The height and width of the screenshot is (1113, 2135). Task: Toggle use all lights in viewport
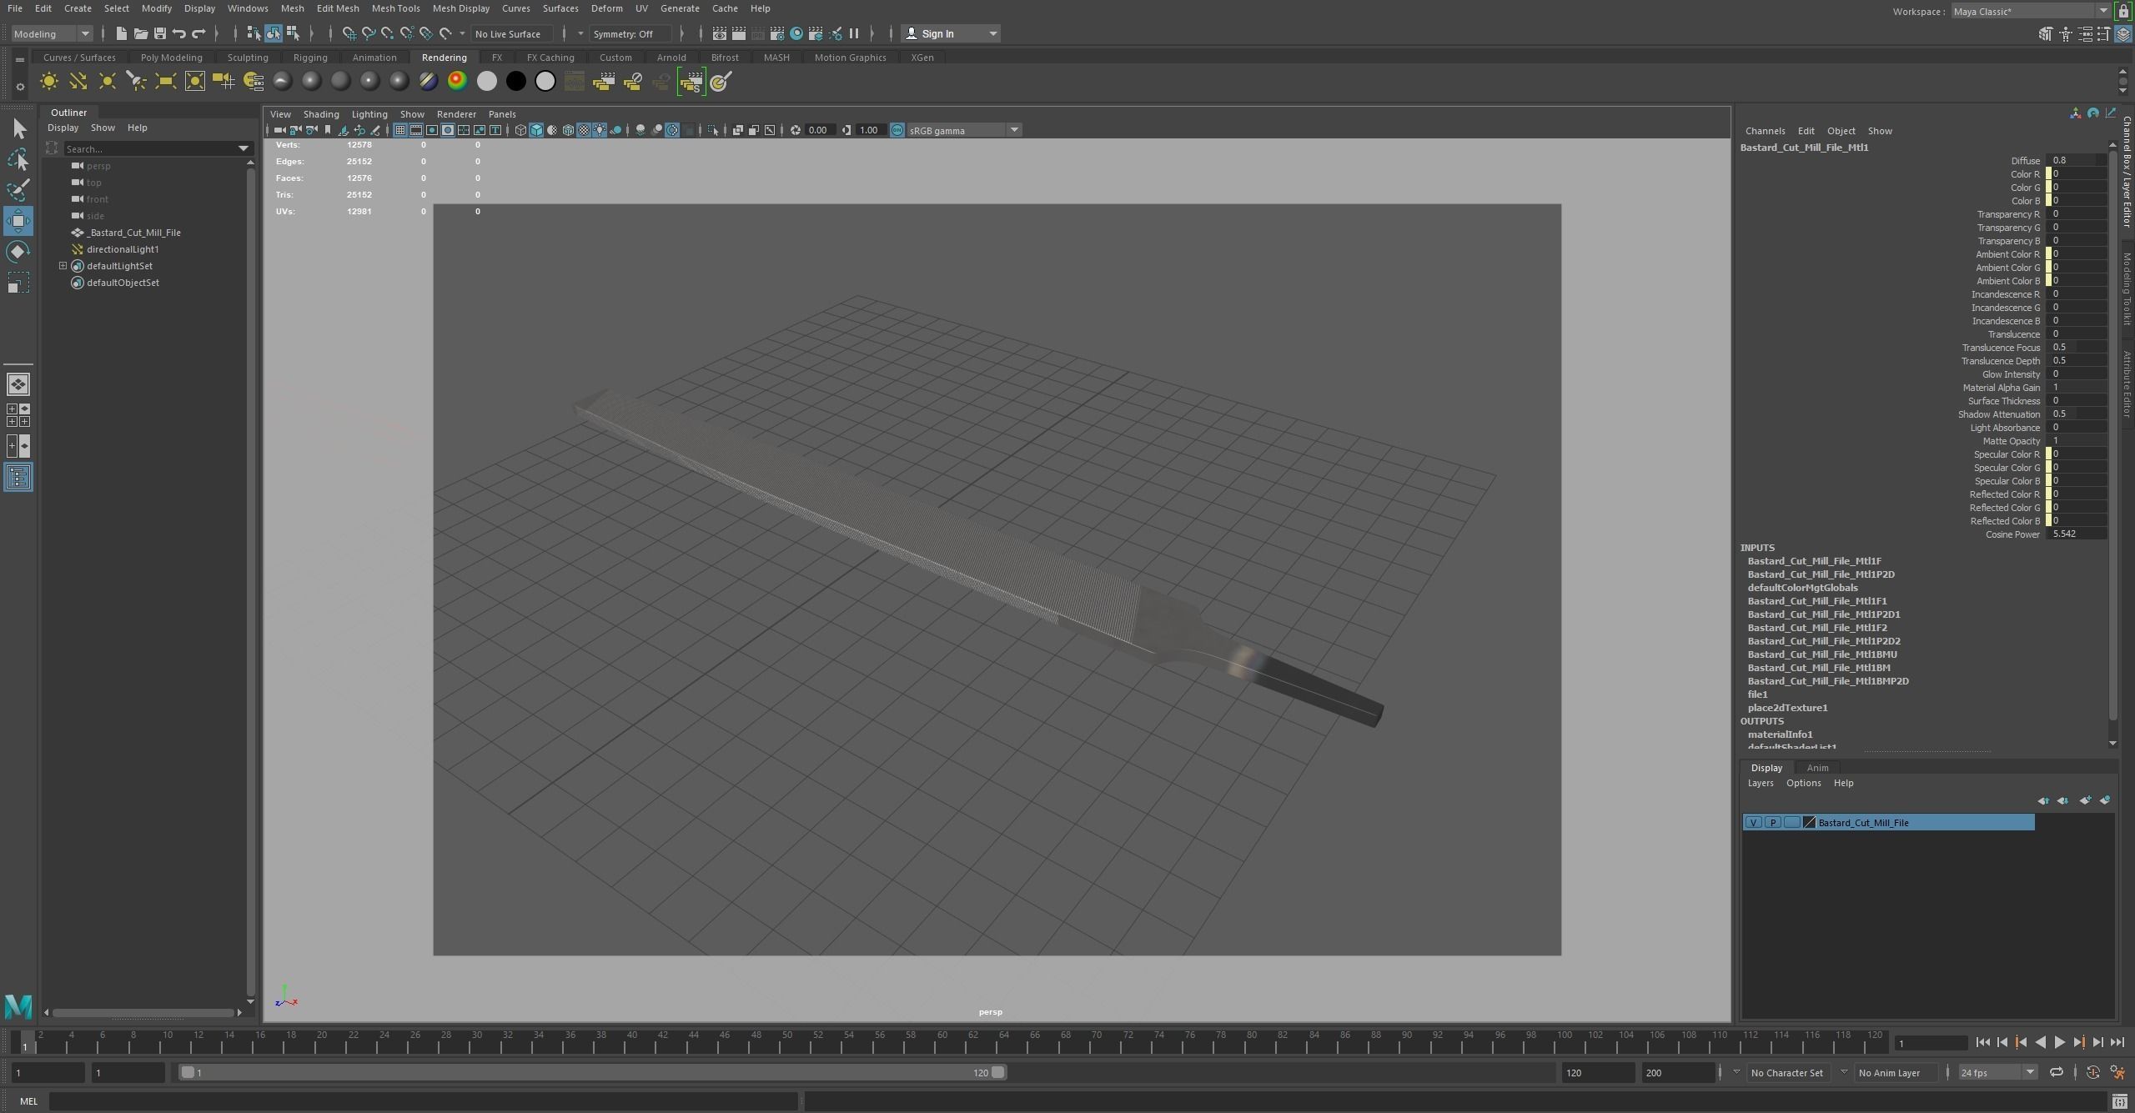[x=600, y=130]
